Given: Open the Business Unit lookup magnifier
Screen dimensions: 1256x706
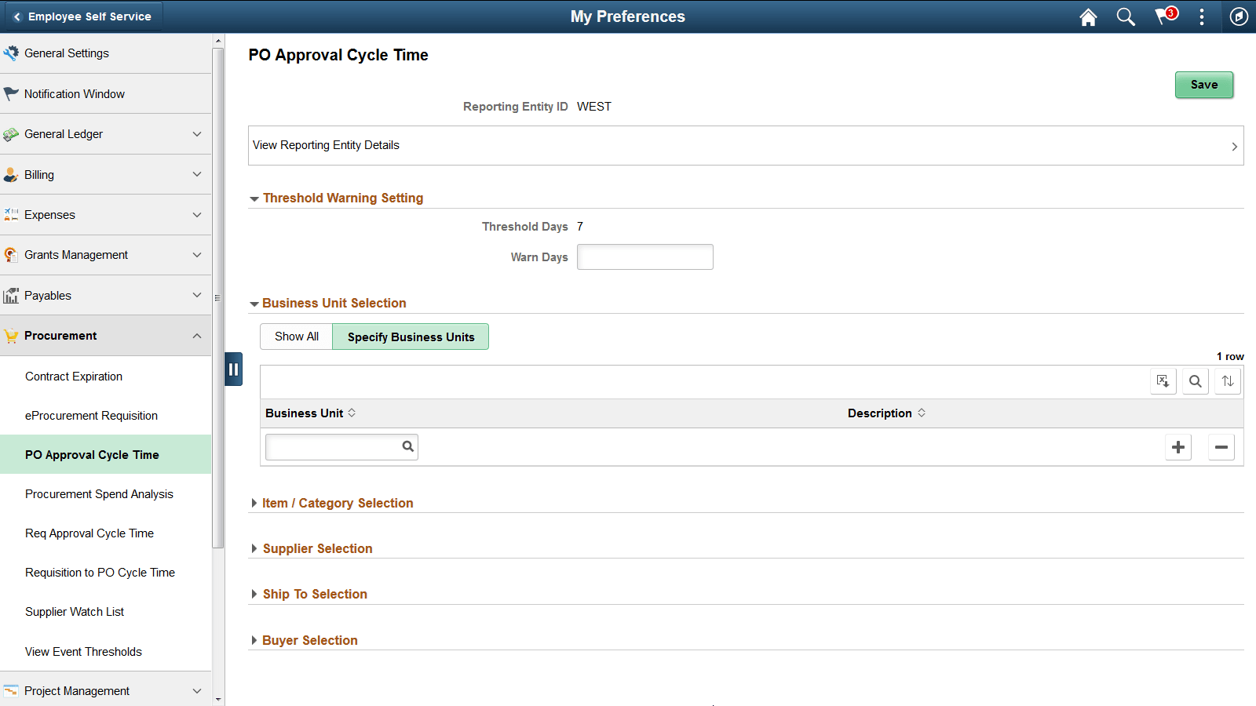Looking at the screenshot, I should (407, 446).
